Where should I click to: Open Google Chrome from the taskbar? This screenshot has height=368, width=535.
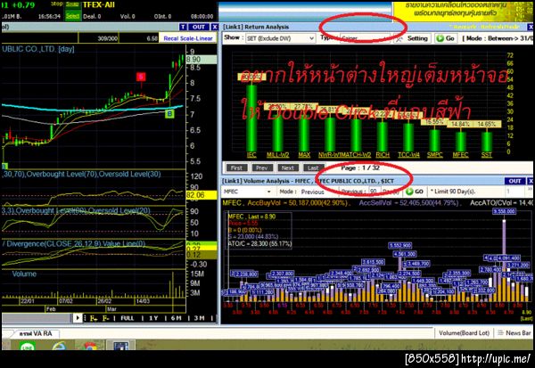pos(89,347)
